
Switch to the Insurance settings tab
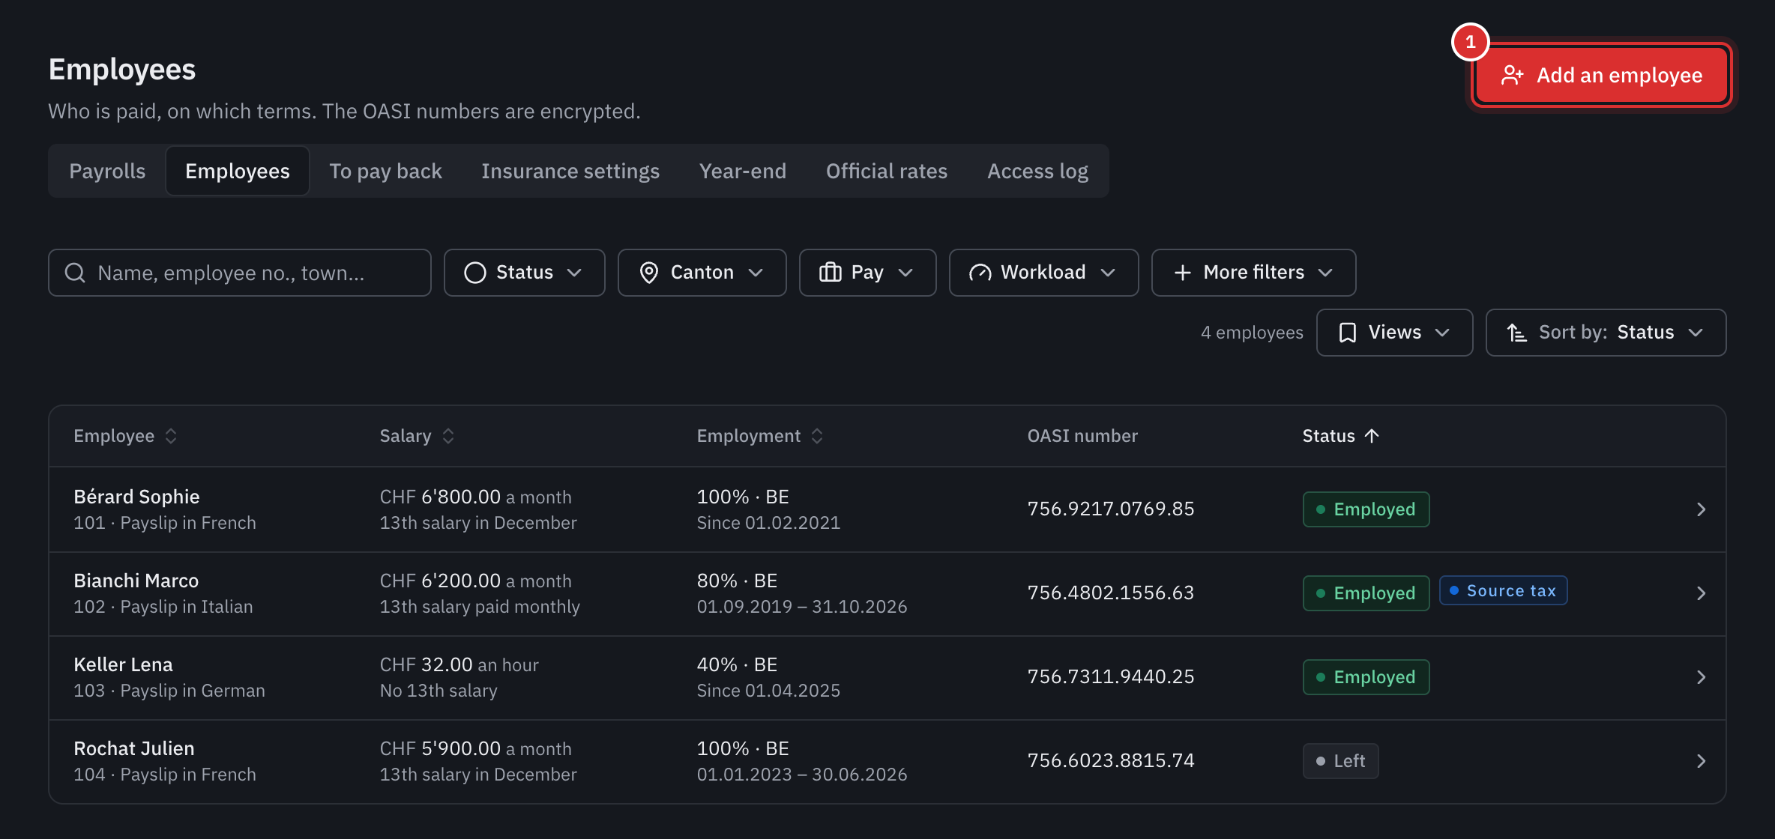click(x=570, y=171)
